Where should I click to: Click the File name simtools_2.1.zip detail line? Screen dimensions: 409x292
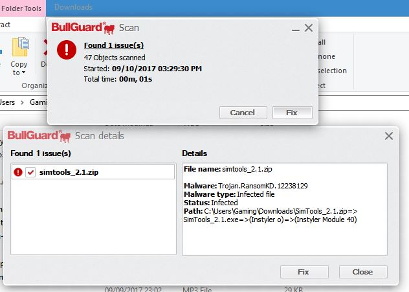click(228, 169)
